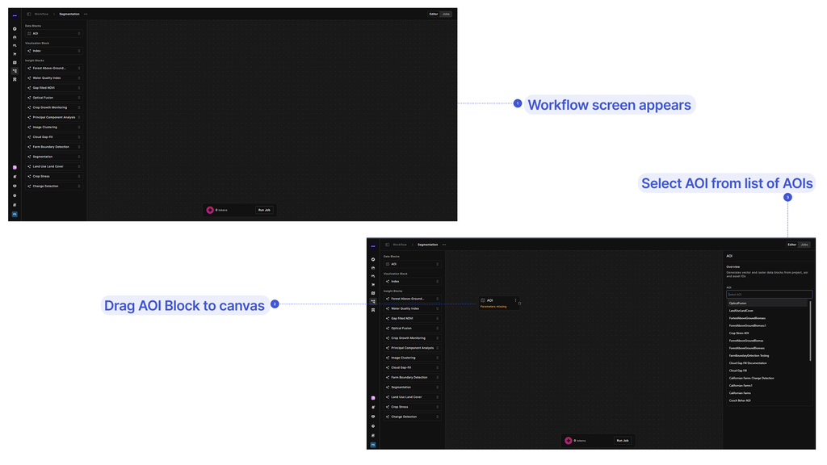Screen dimensions: 827x465
Task: Open the Select AOI combo box
Action: (769, 294)
